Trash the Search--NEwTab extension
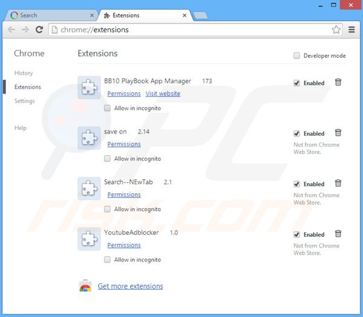 click(338, 183)
